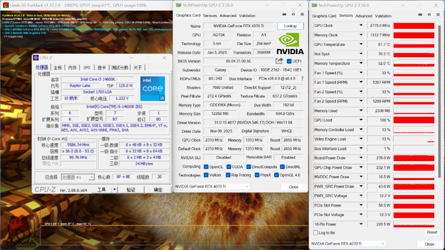Viewport: 445px width, 250px height.
Task: Toggle the DirectCompute checkbox
Action: pos(248,167)
